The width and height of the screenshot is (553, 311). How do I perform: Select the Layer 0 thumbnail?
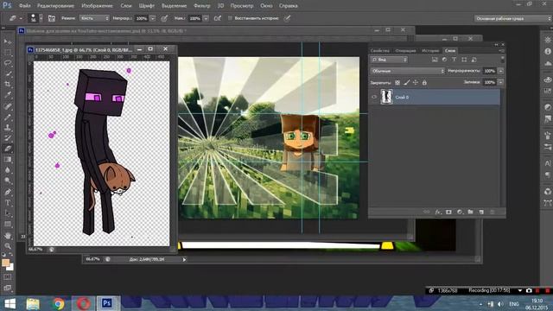click(386, 97)
